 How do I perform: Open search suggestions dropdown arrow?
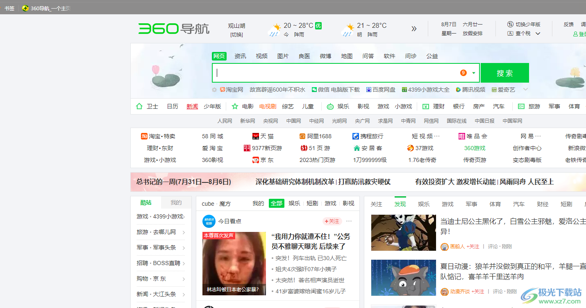click(474, 73)
